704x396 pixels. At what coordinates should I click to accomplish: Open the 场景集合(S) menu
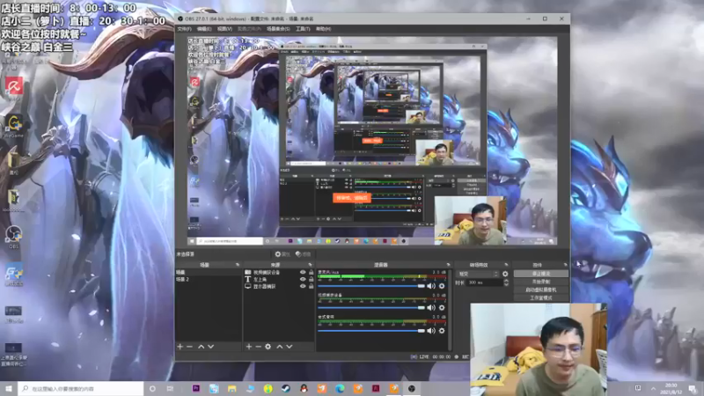point(278,29)
